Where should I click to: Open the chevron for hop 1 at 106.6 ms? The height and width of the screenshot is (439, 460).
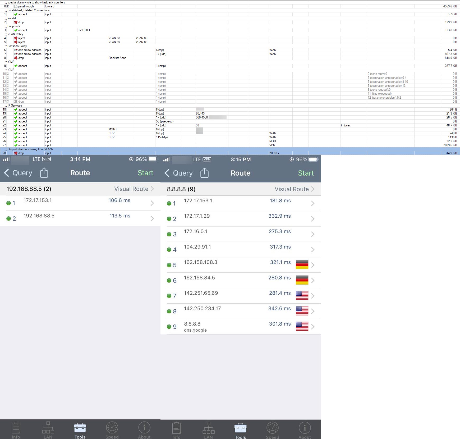pos(152,203)
